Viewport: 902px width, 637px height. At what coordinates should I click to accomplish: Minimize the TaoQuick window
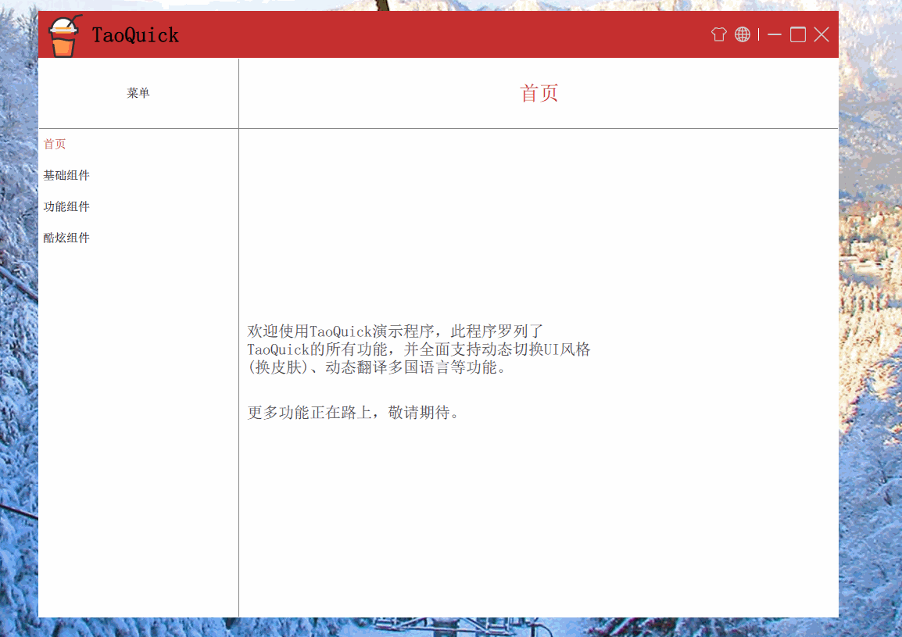(775, 34)
